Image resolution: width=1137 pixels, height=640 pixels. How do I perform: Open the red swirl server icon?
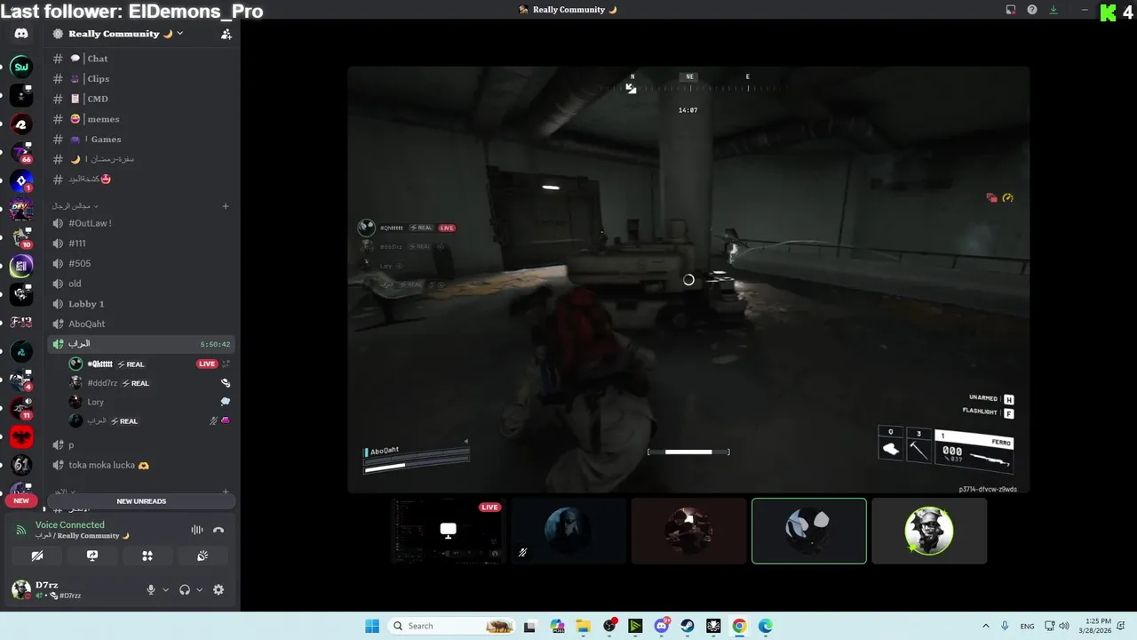tap(21, 124)
